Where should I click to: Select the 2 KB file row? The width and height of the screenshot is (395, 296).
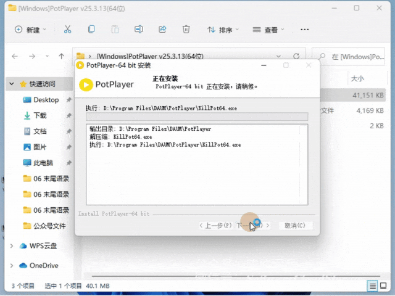click(x=352, y=126)
